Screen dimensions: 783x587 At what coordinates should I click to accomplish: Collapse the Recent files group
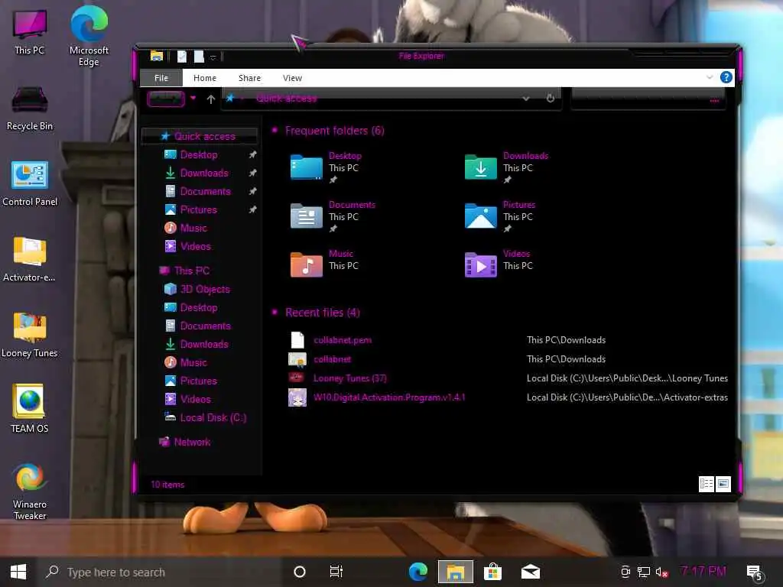[x=275, y=313]
